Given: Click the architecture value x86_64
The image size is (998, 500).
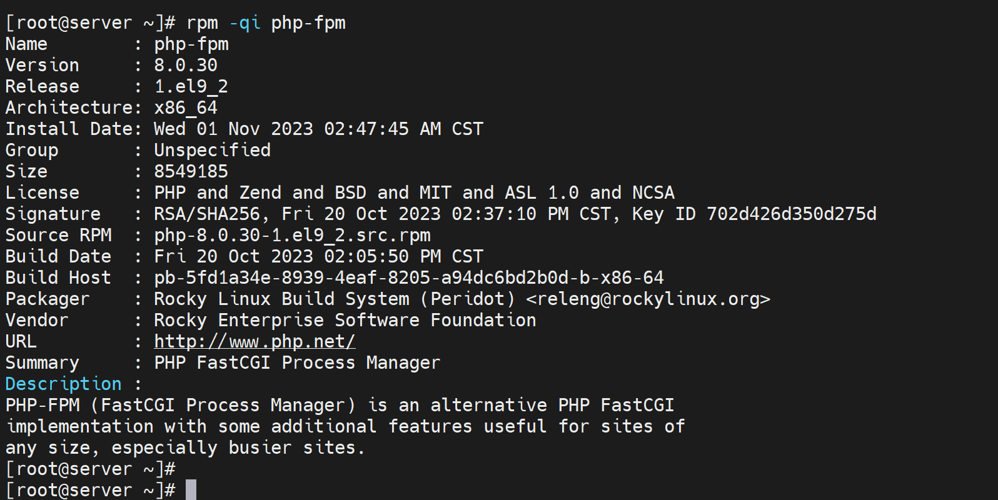Looking at the screenshot, I should [x=186, y=108].
